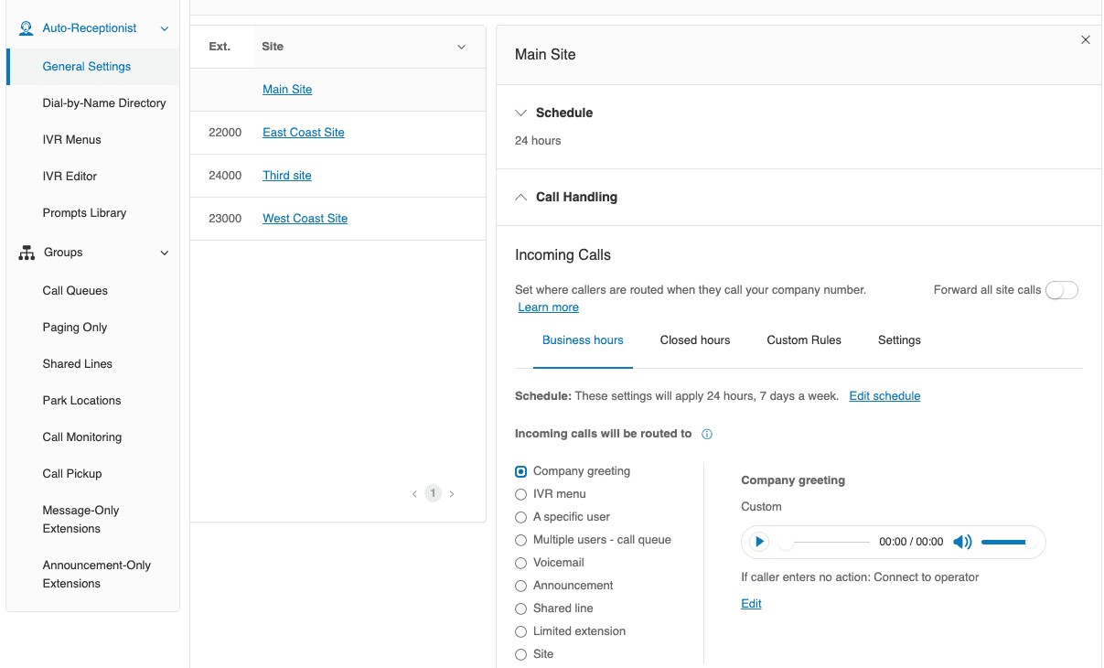1104x668 pixels.
Task: Switch to the Closed hours tab
Action: click(x=695, y=340)
